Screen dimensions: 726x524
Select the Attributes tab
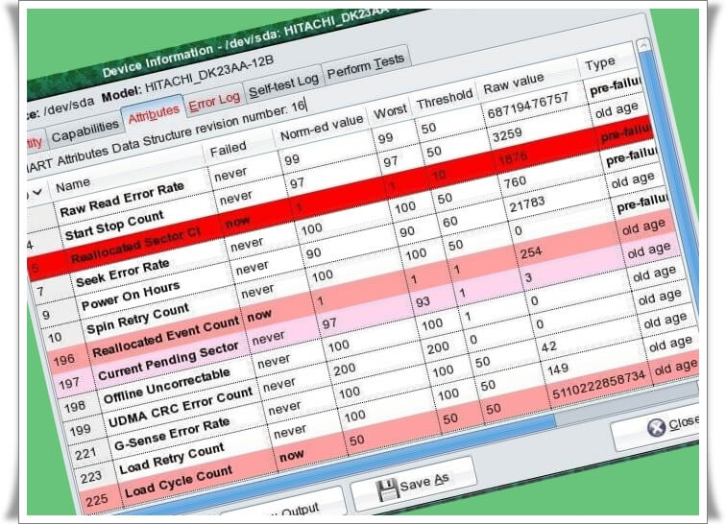pyautogui.click(x=154, y=113)
